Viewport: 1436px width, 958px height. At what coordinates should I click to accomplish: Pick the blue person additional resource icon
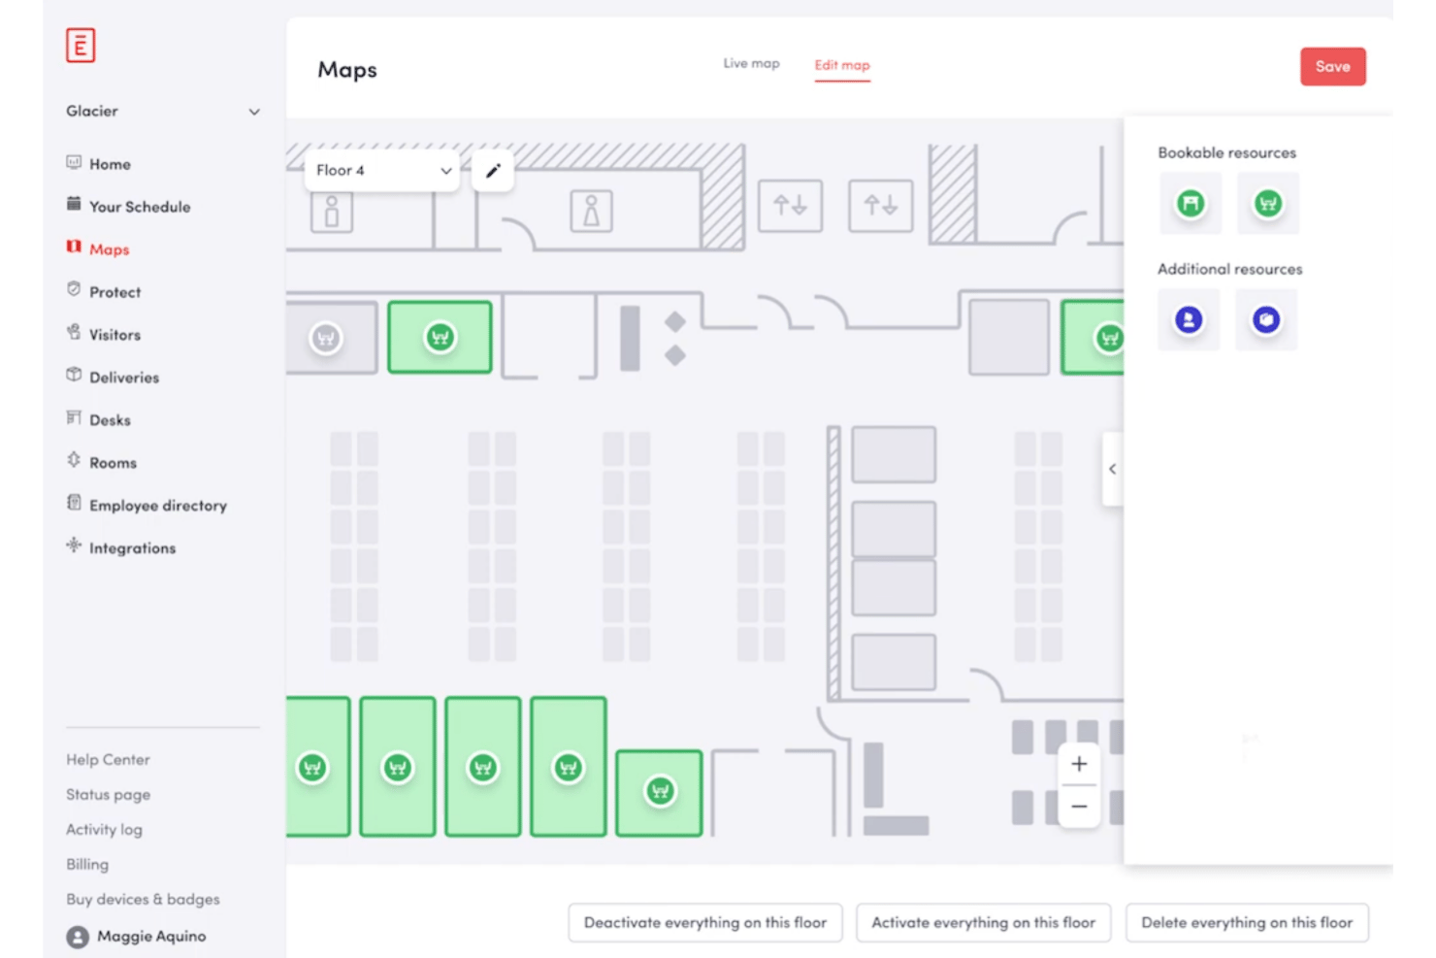1189,319
